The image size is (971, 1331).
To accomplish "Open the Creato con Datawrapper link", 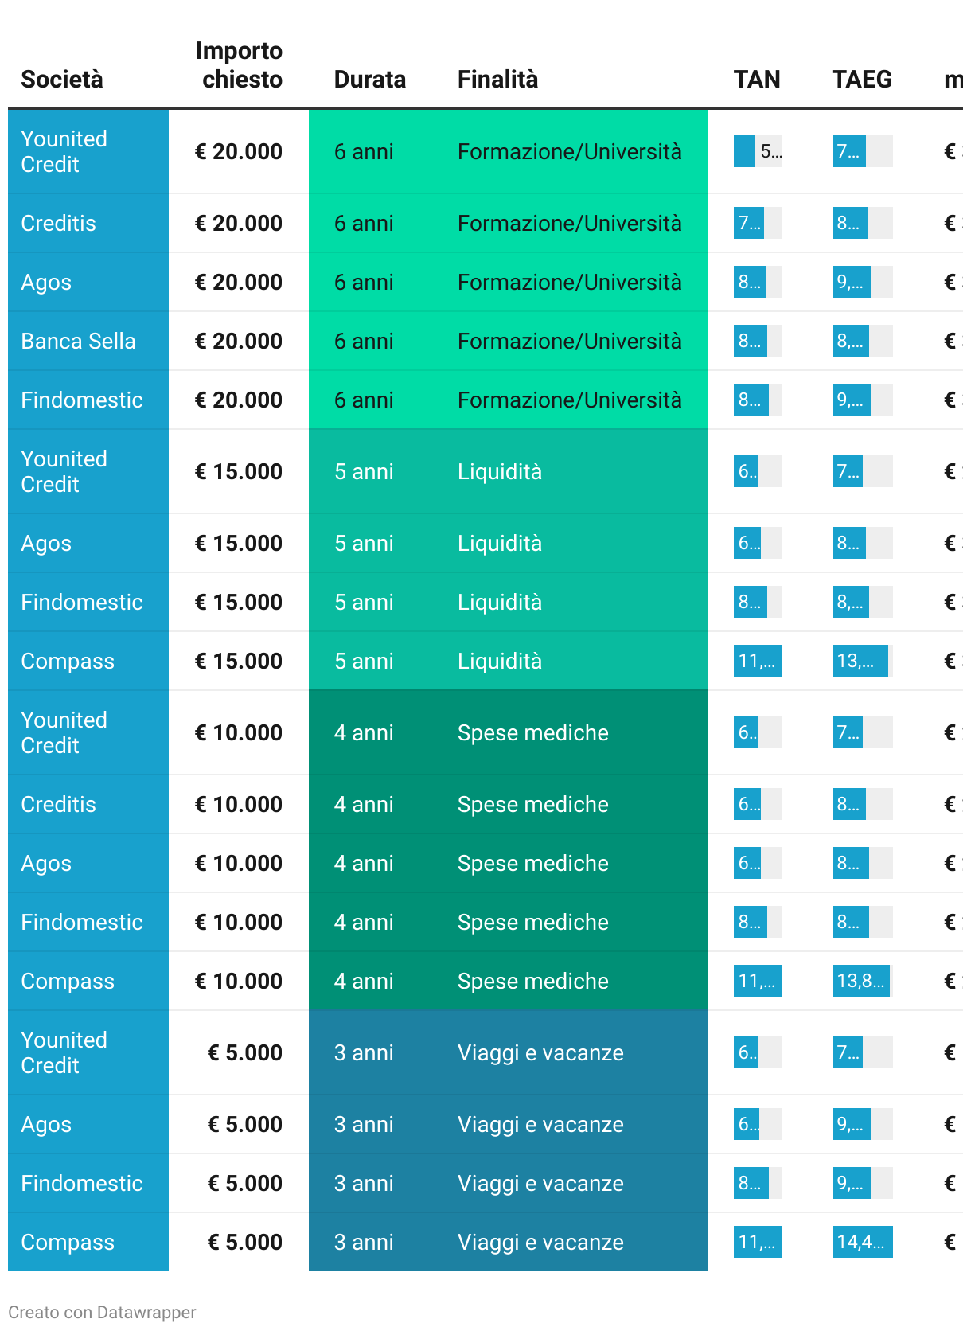I will click(x=102, y=1312).
